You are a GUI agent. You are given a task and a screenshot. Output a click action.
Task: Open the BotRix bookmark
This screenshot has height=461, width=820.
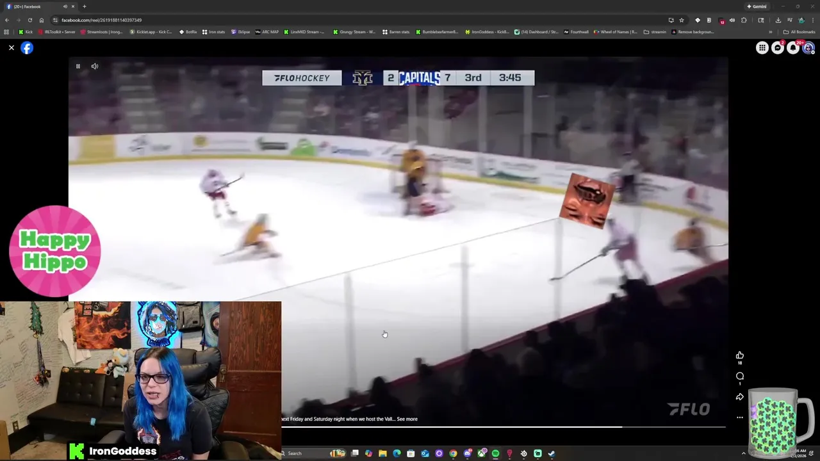[x=188, y=31]
